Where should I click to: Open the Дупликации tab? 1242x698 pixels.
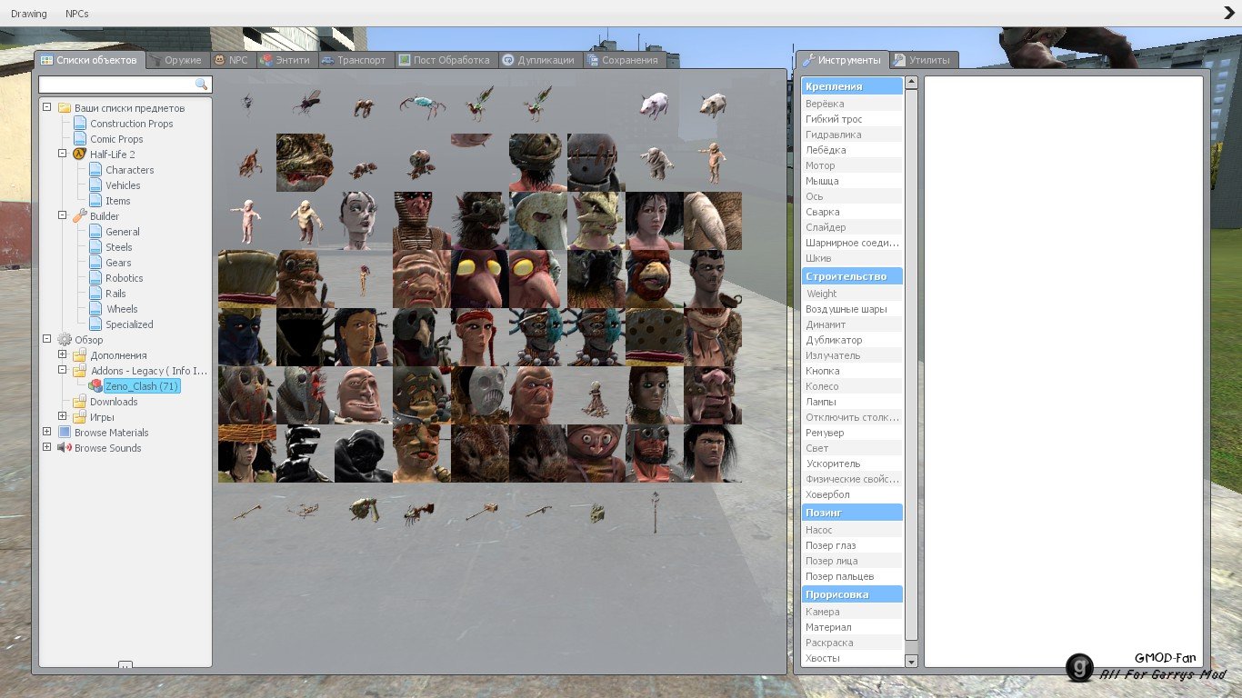pos(539,60)
